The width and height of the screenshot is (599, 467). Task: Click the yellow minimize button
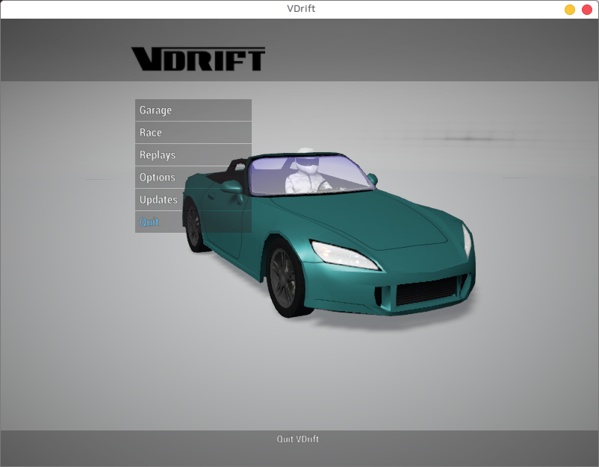click(x=569, y=10)
